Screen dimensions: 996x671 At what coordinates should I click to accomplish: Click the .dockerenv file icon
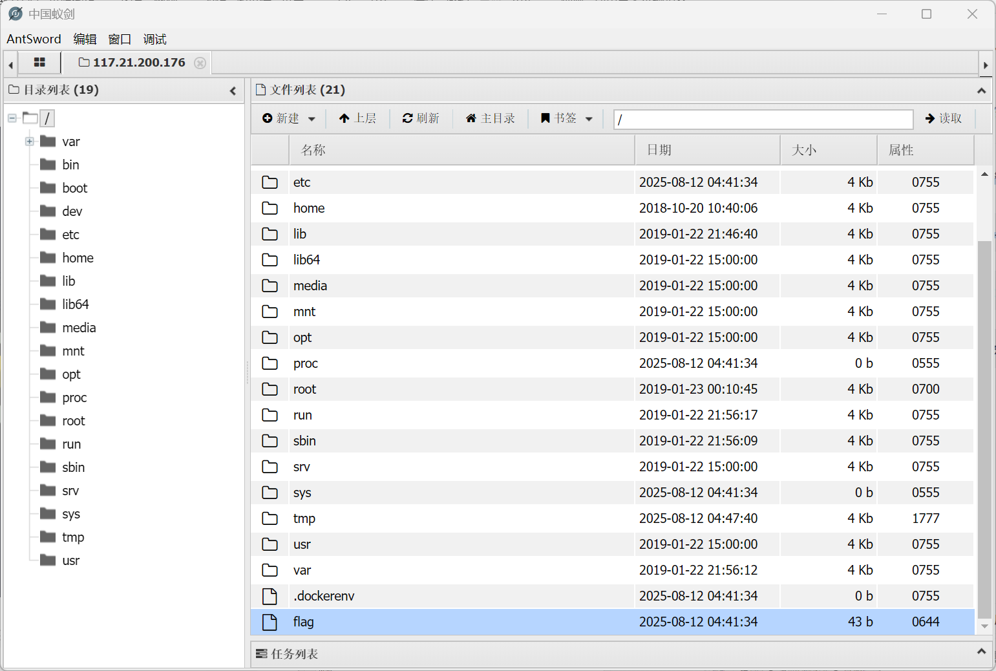270,596
